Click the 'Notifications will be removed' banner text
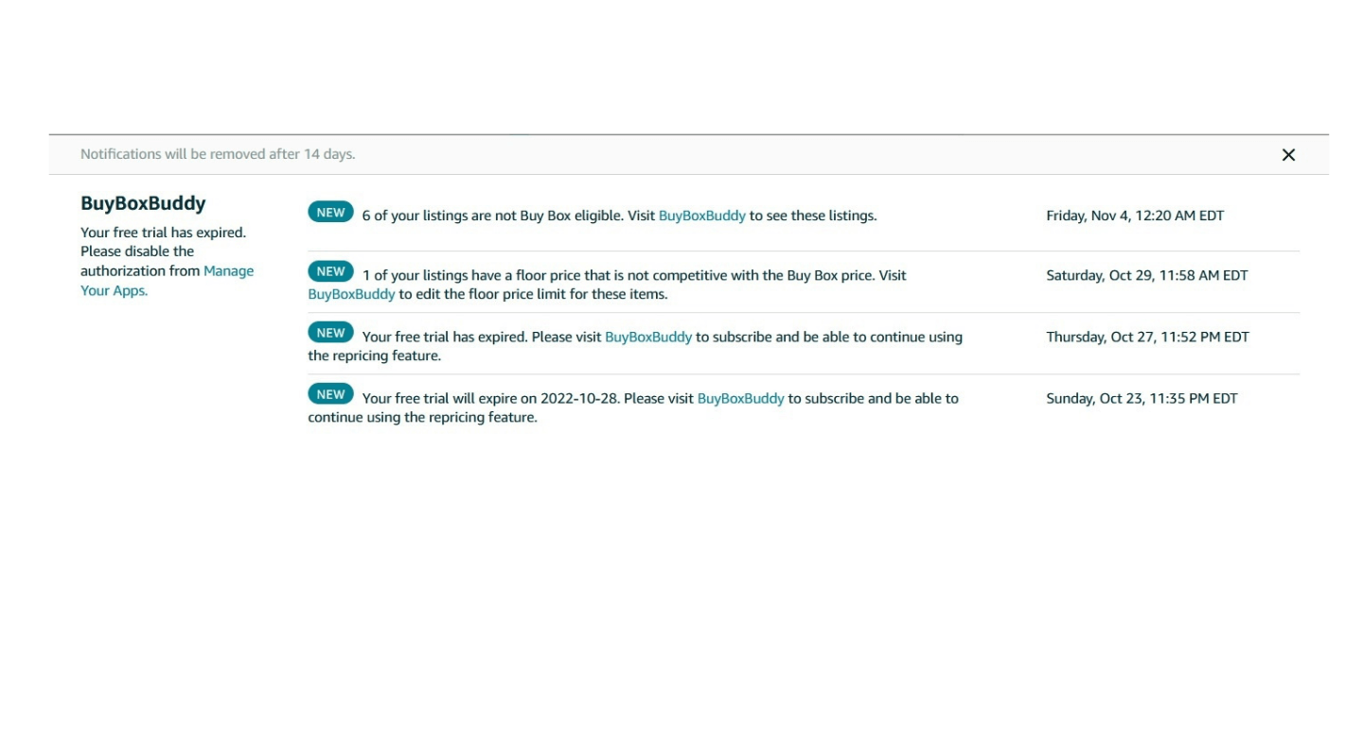The image size is (1363, 745). pos(218,154)
